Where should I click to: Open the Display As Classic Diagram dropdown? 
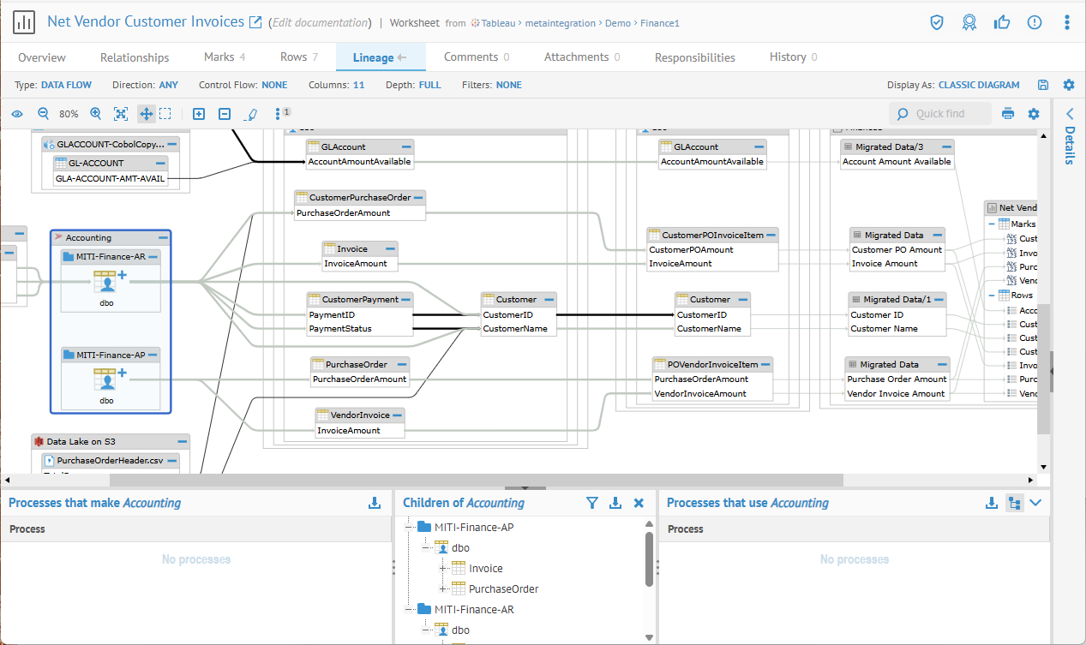pyautogui.click(x=979, y=85)
